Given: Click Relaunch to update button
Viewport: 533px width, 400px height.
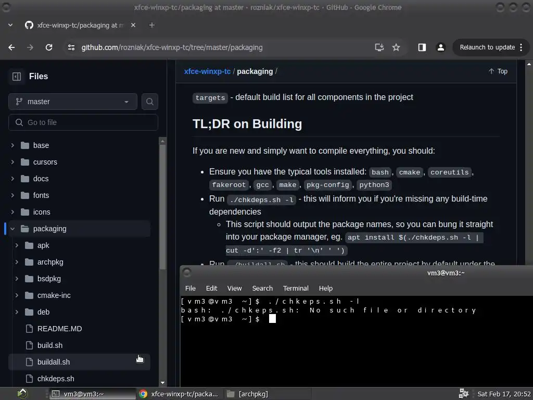Looking at the screenshot, I should click(487, 47).
